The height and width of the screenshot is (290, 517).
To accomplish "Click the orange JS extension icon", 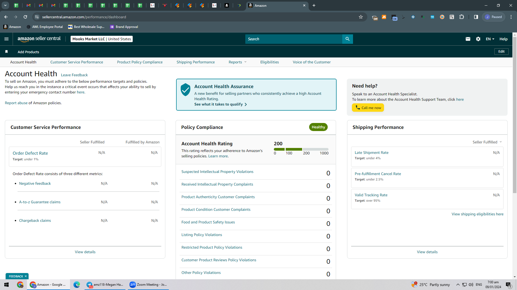I will click(x=384, y=17).
